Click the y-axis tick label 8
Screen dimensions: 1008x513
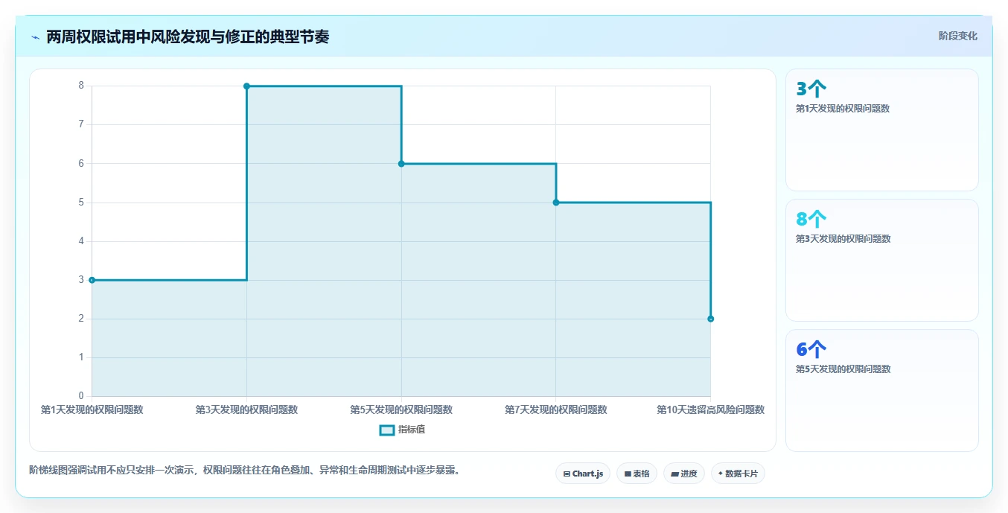(81, 86)
